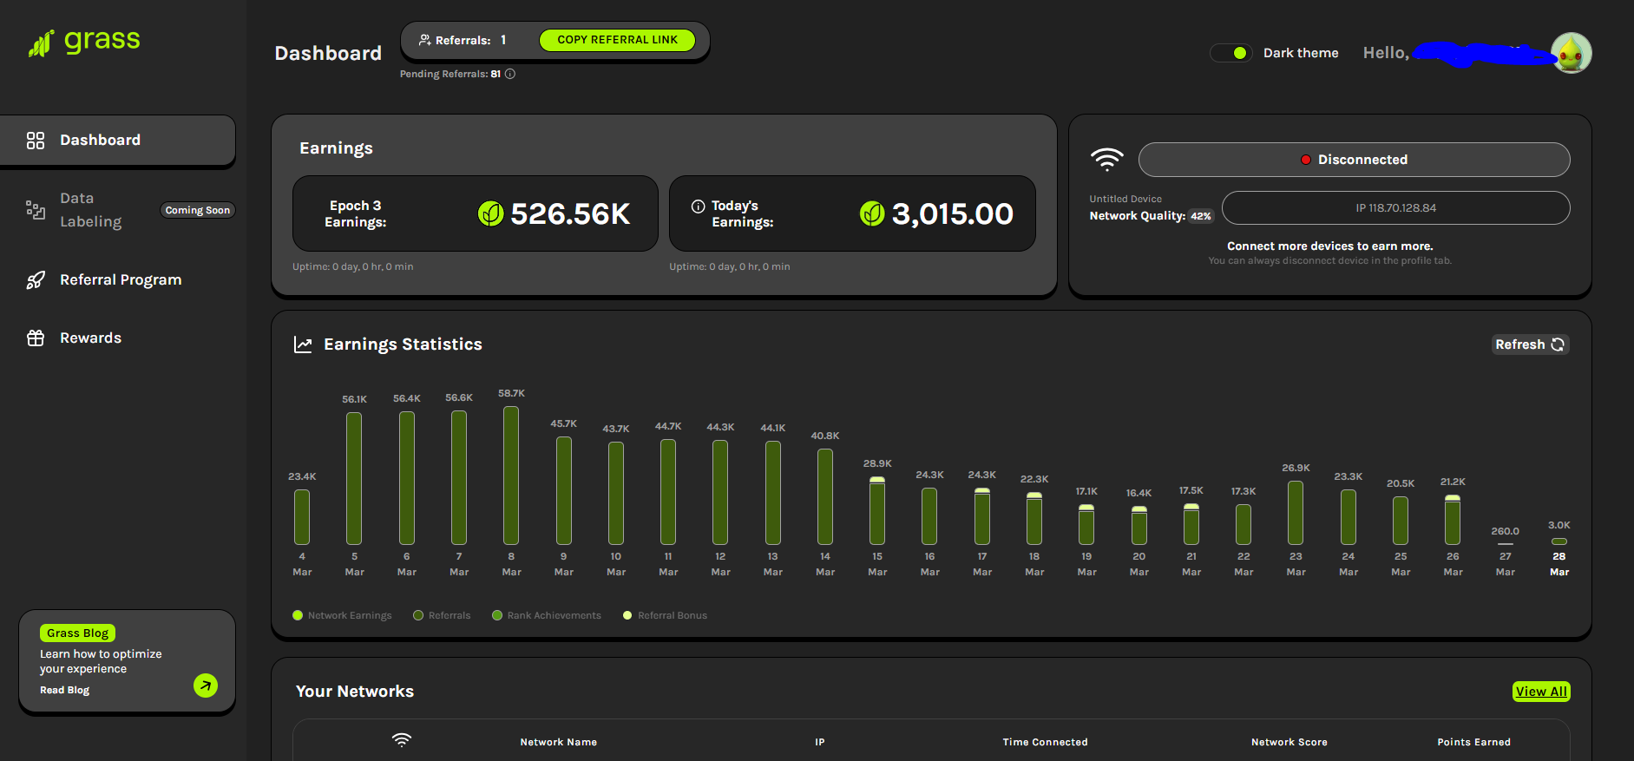Toggle the Dark theme switch
The height and width of the screenshot is (761, 1634).
[x=1231, y=53]
